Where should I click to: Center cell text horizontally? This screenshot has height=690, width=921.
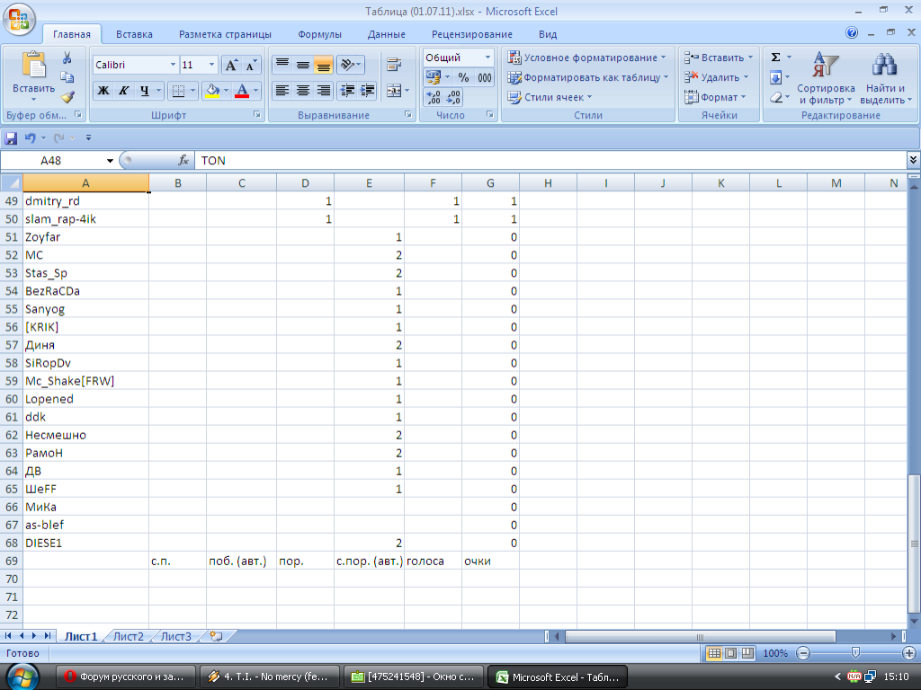(302, 91)
